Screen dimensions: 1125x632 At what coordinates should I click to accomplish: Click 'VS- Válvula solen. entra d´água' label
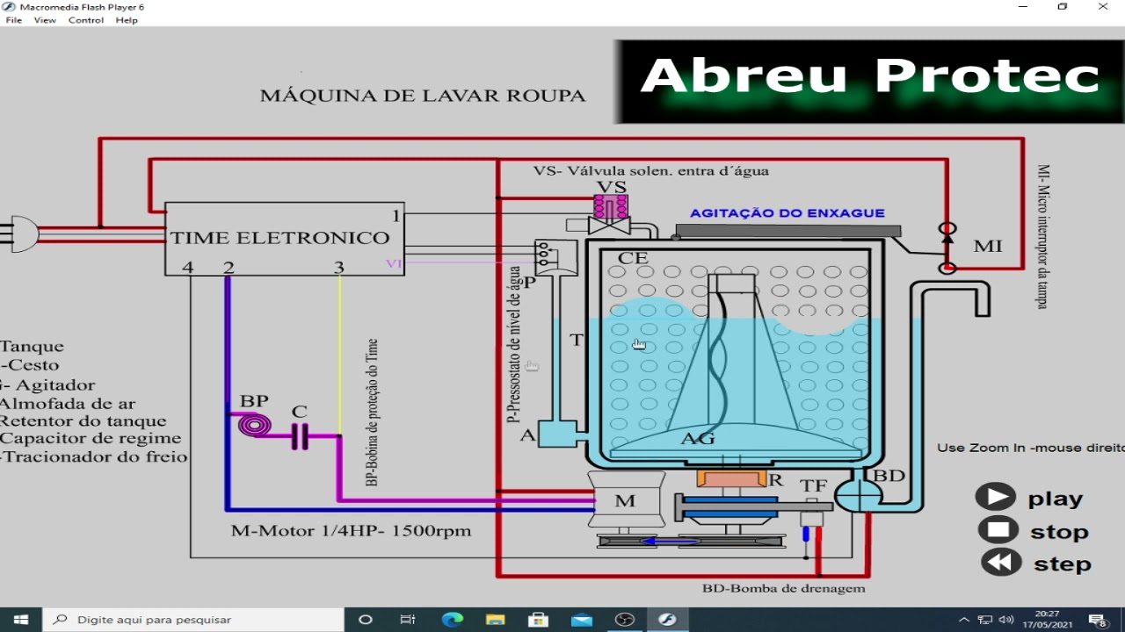point(651,170)
